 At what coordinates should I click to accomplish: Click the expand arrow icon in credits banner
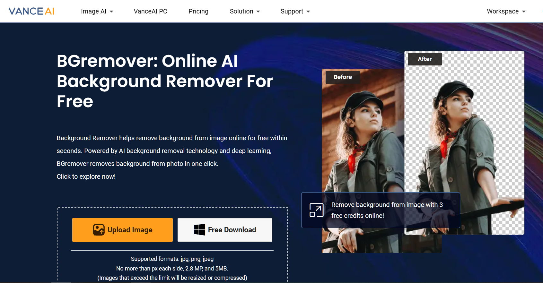click(316, 210)
